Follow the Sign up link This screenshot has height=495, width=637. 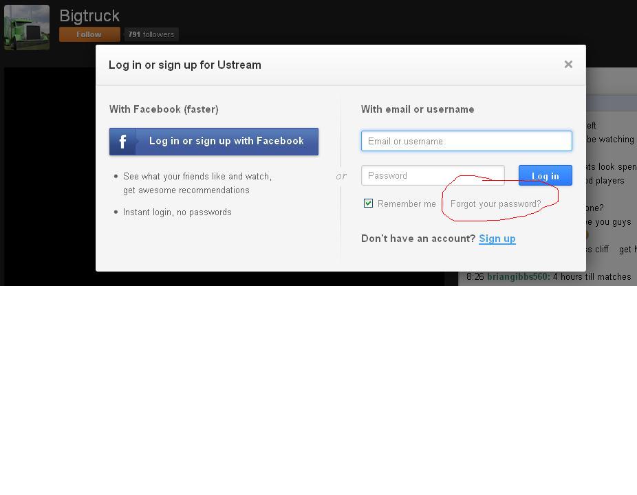click(x=497, y=239)
